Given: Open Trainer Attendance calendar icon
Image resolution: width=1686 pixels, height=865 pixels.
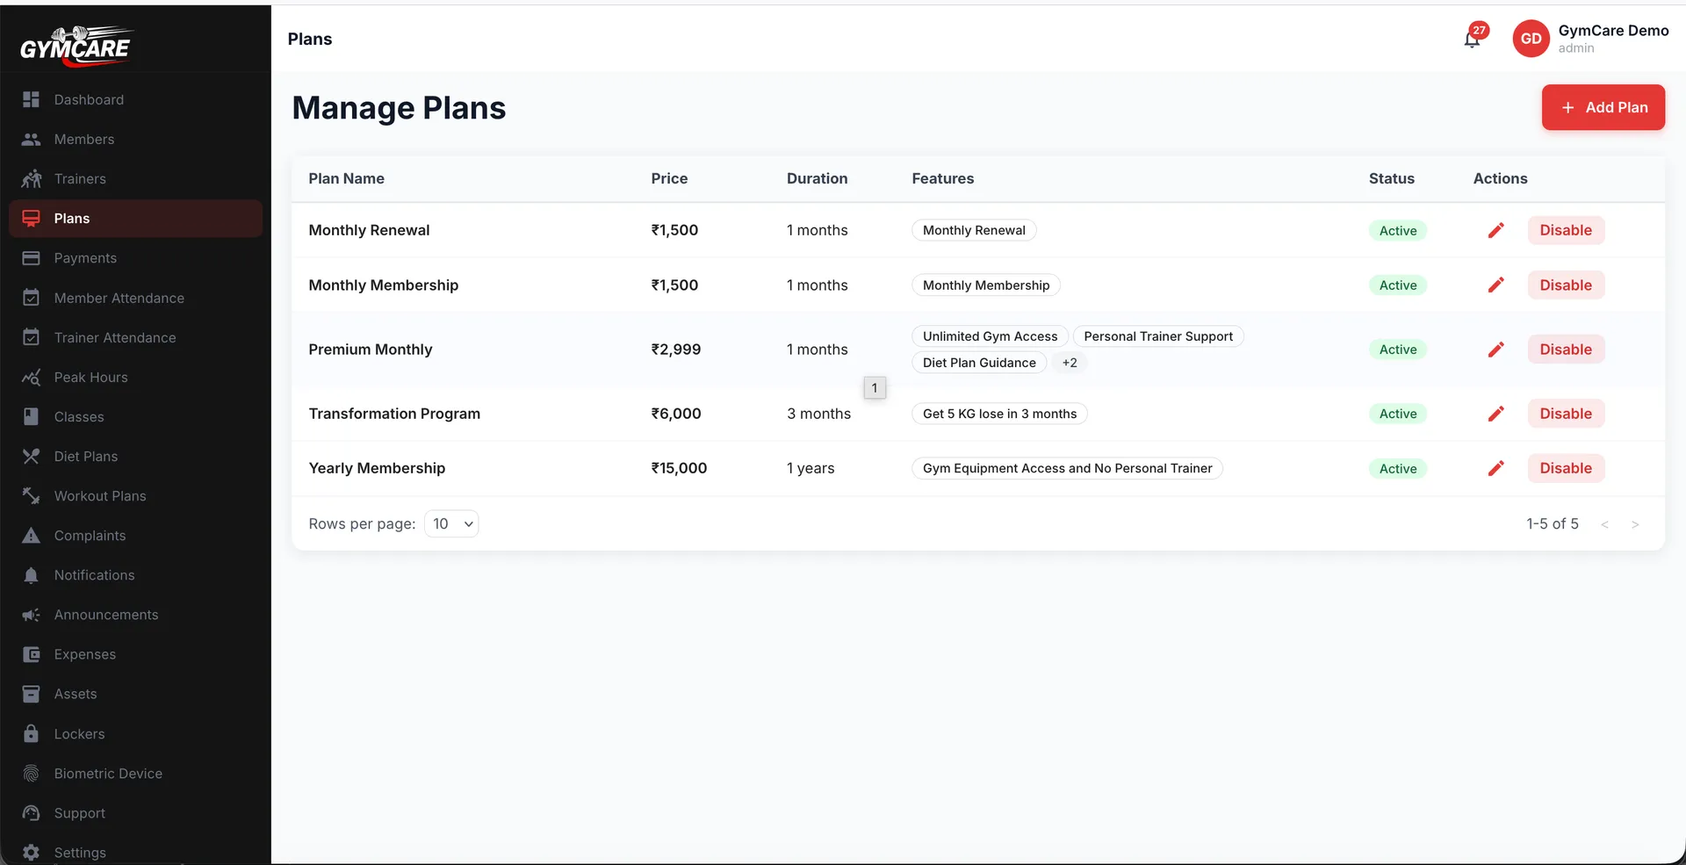Looking at the screenshot, I should coord(32,337).
